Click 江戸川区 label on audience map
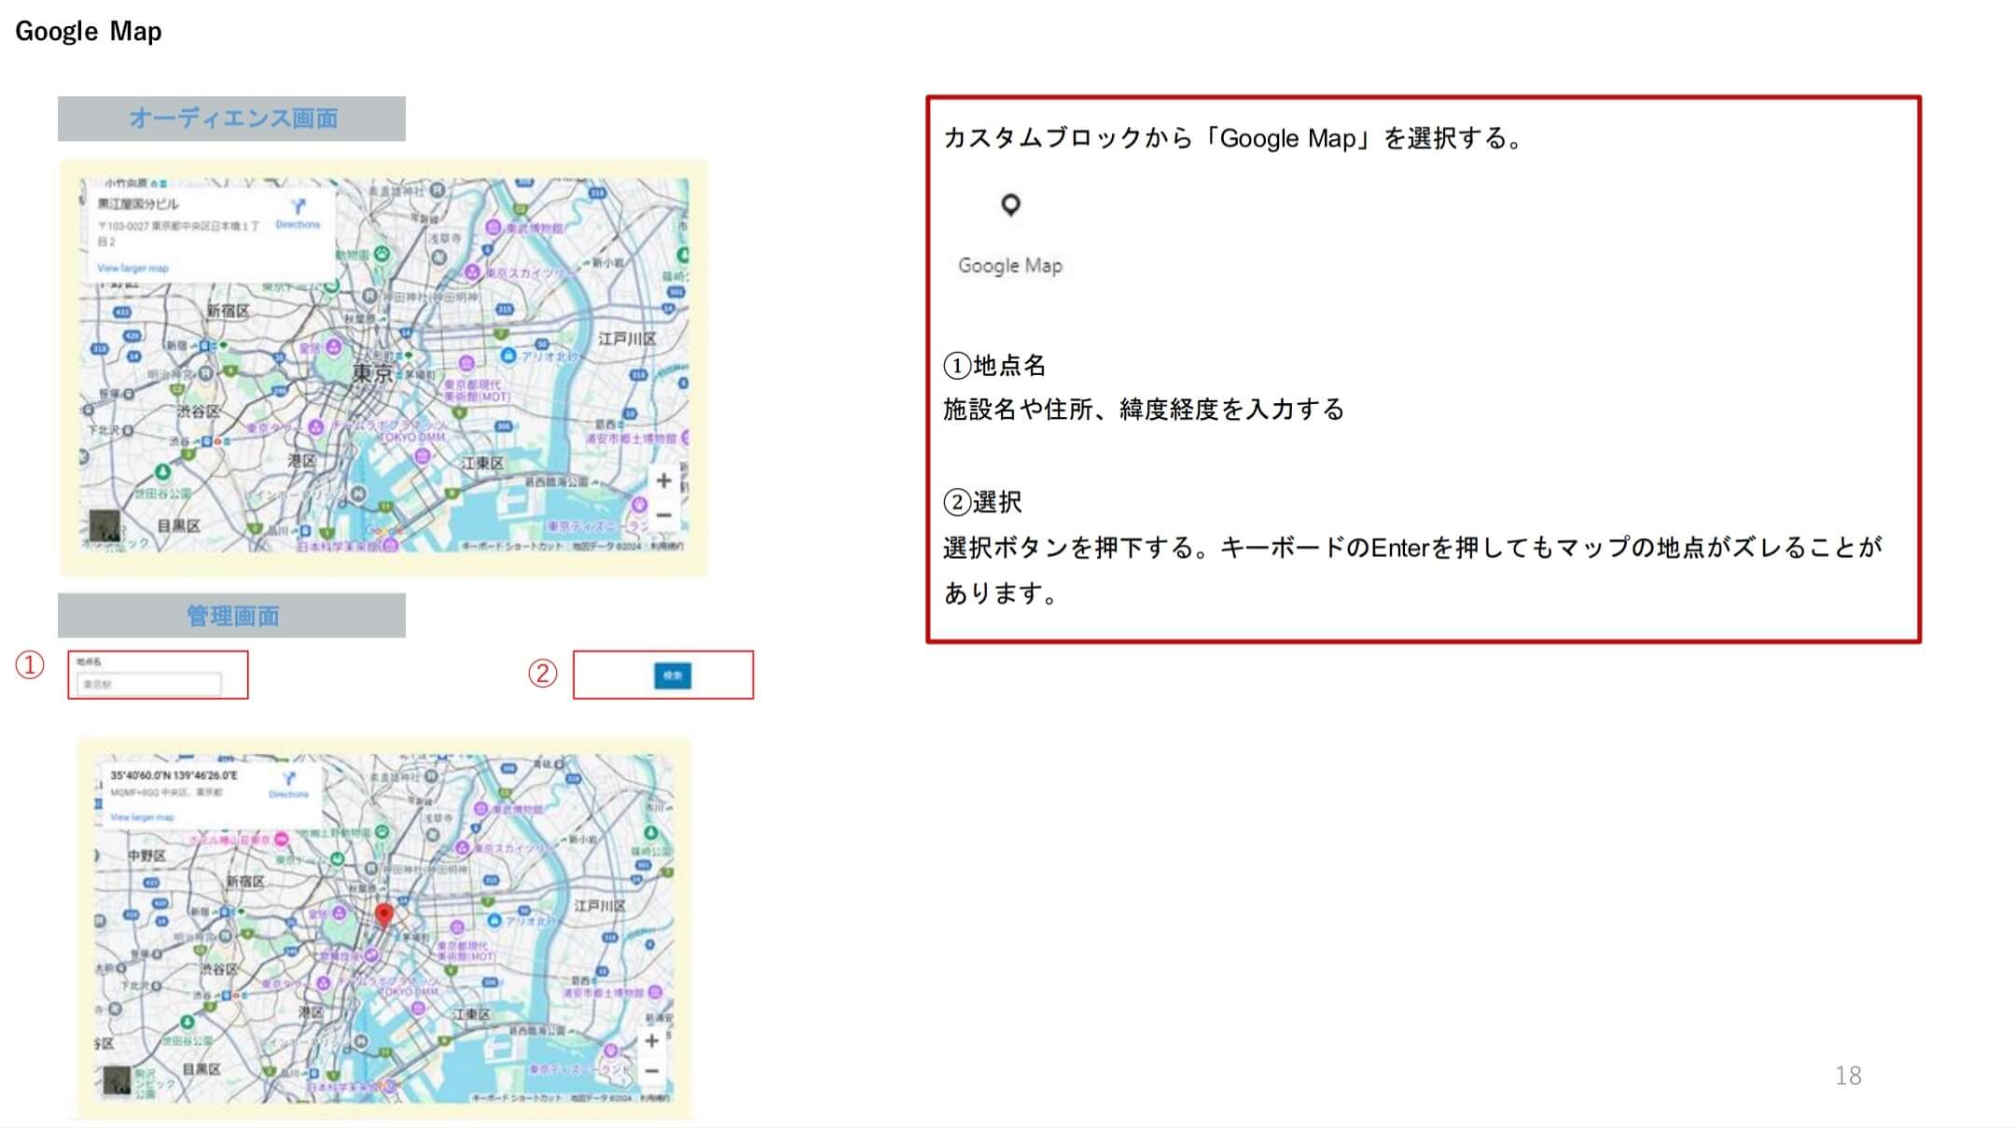The height and width of the screenshot is (1128, 2015). coord(627,339)
